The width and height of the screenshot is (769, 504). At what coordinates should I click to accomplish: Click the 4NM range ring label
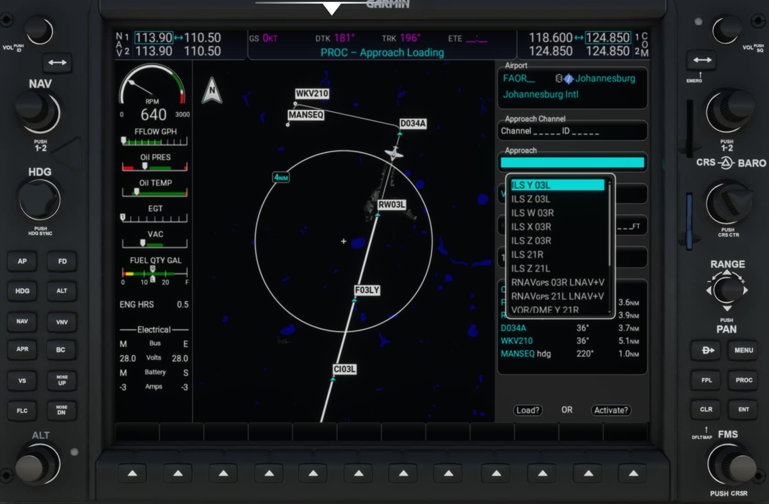(281, 177)
